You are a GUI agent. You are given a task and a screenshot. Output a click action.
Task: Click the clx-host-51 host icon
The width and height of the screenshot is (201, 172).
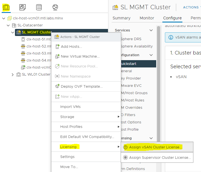23,39
